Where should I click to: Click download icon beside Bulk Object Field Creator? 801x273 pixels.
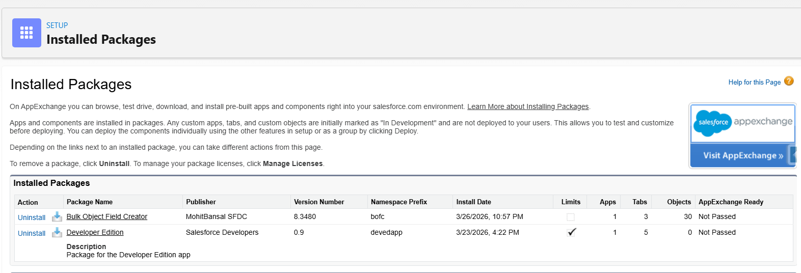(57, 217)
